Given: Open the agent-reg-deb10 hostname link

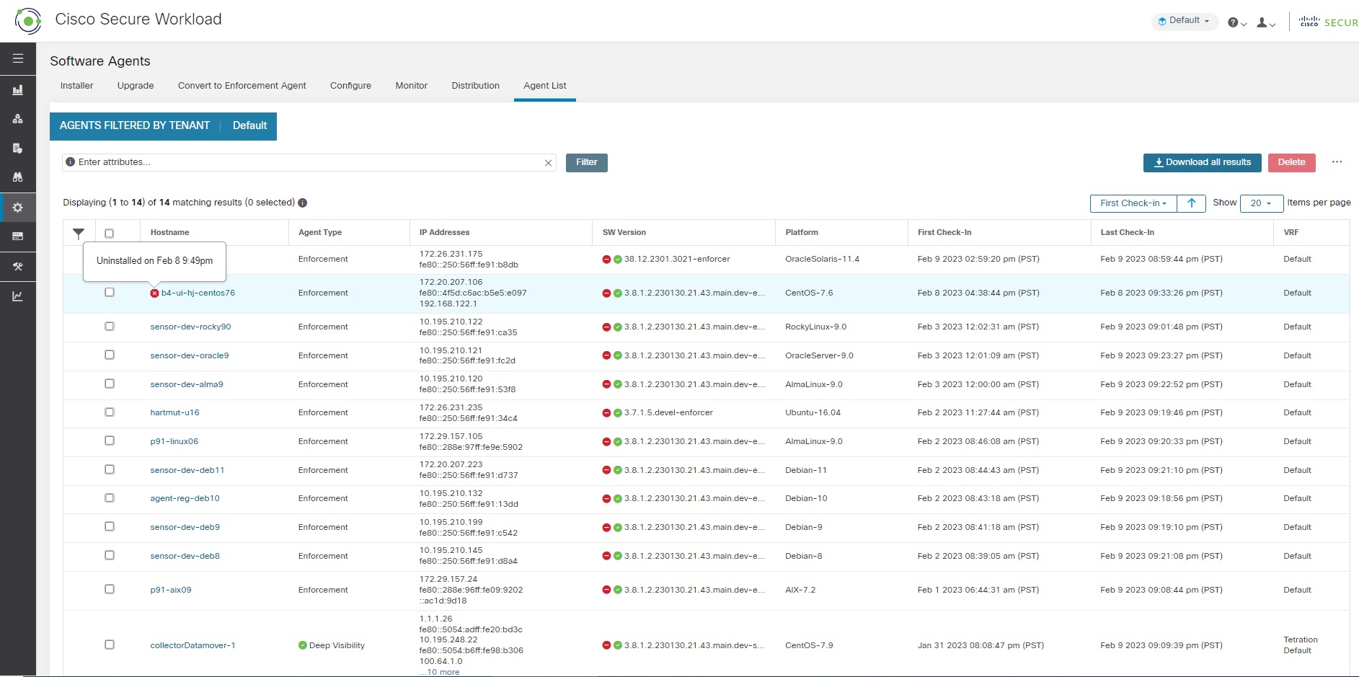Looking at the screenshot, I should [x=185, y=498].
